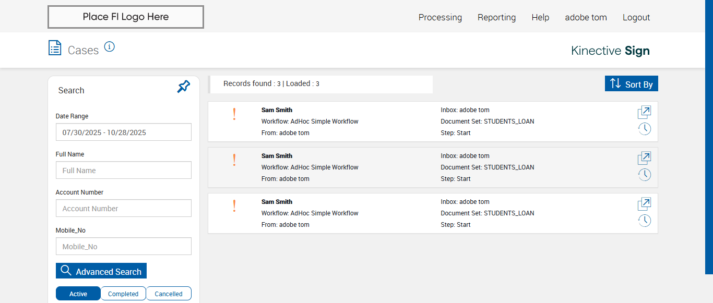Viewport: 713px width, 303px height.
Task: Open the Date Range picker field
Action: point(124,132)
